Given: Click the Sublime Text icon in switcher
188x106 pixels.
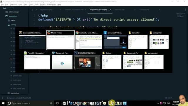Looking at the screenshot, I should coord(21,33).
